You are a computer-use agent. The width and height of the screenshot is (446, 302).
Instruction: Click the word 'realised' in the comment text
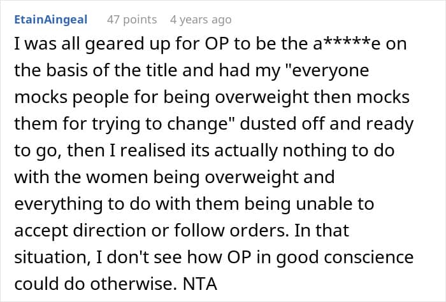point(152,150)
